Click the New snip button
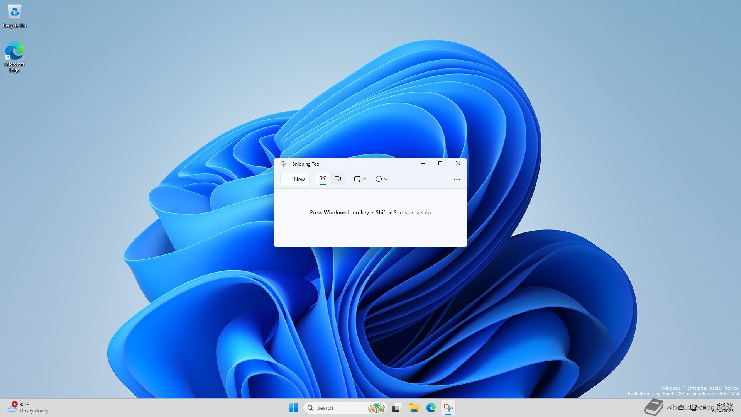The image size is (741, 417). 295,179
